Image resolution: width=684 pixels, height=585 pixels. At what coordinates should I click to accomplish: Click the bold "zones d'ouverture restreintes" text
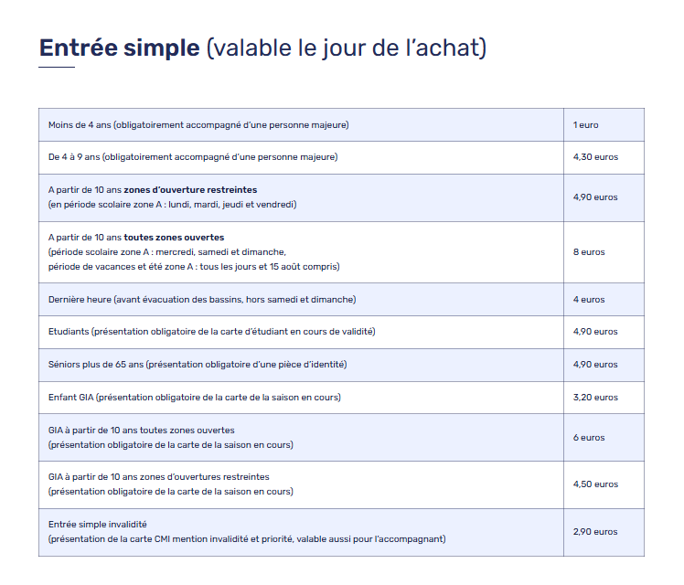(x=190, y=190)
